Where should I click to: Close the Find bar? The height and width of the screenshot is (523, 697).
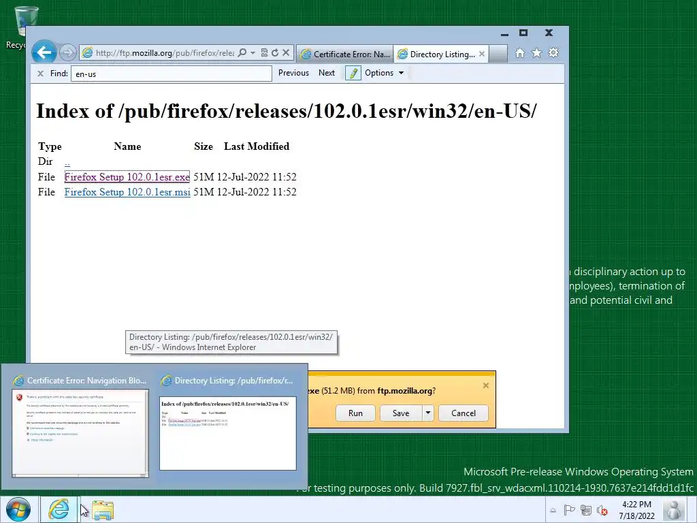(x=40, y=74)
